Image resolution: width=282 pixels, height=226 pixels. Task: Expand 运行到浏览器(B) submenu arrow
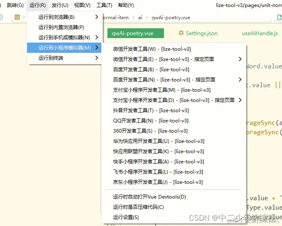pyautogui.click(x=97, y=17)
